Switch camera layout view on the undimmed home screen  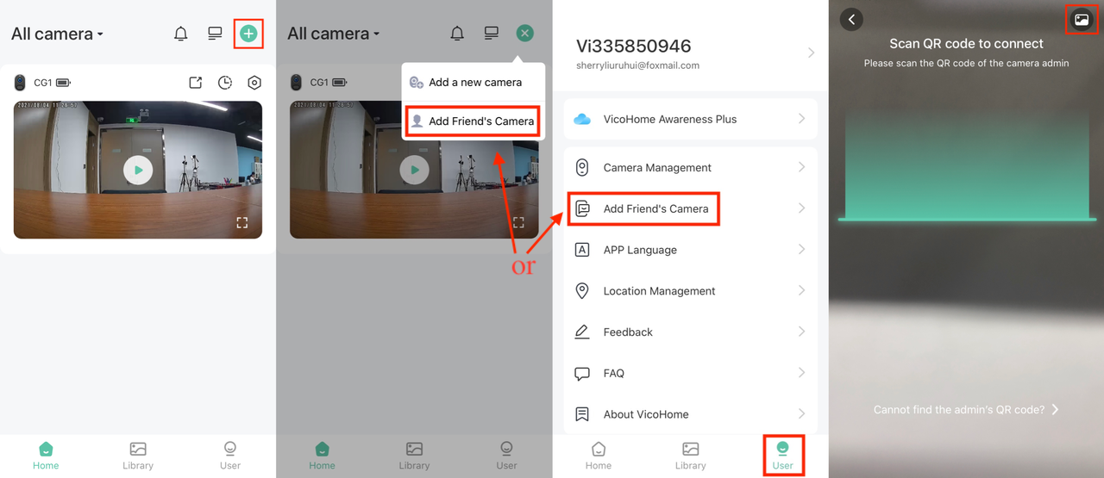(215, 34)
